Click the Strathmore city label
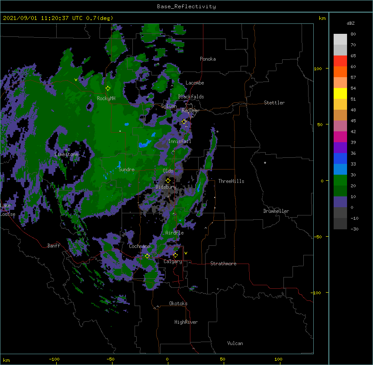Viewport: 373px width, 365px height. click(223, 264)
